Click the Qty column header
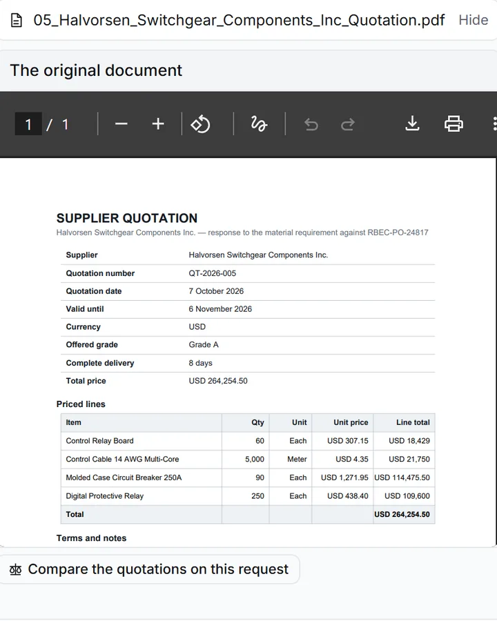 coord(257,422)
